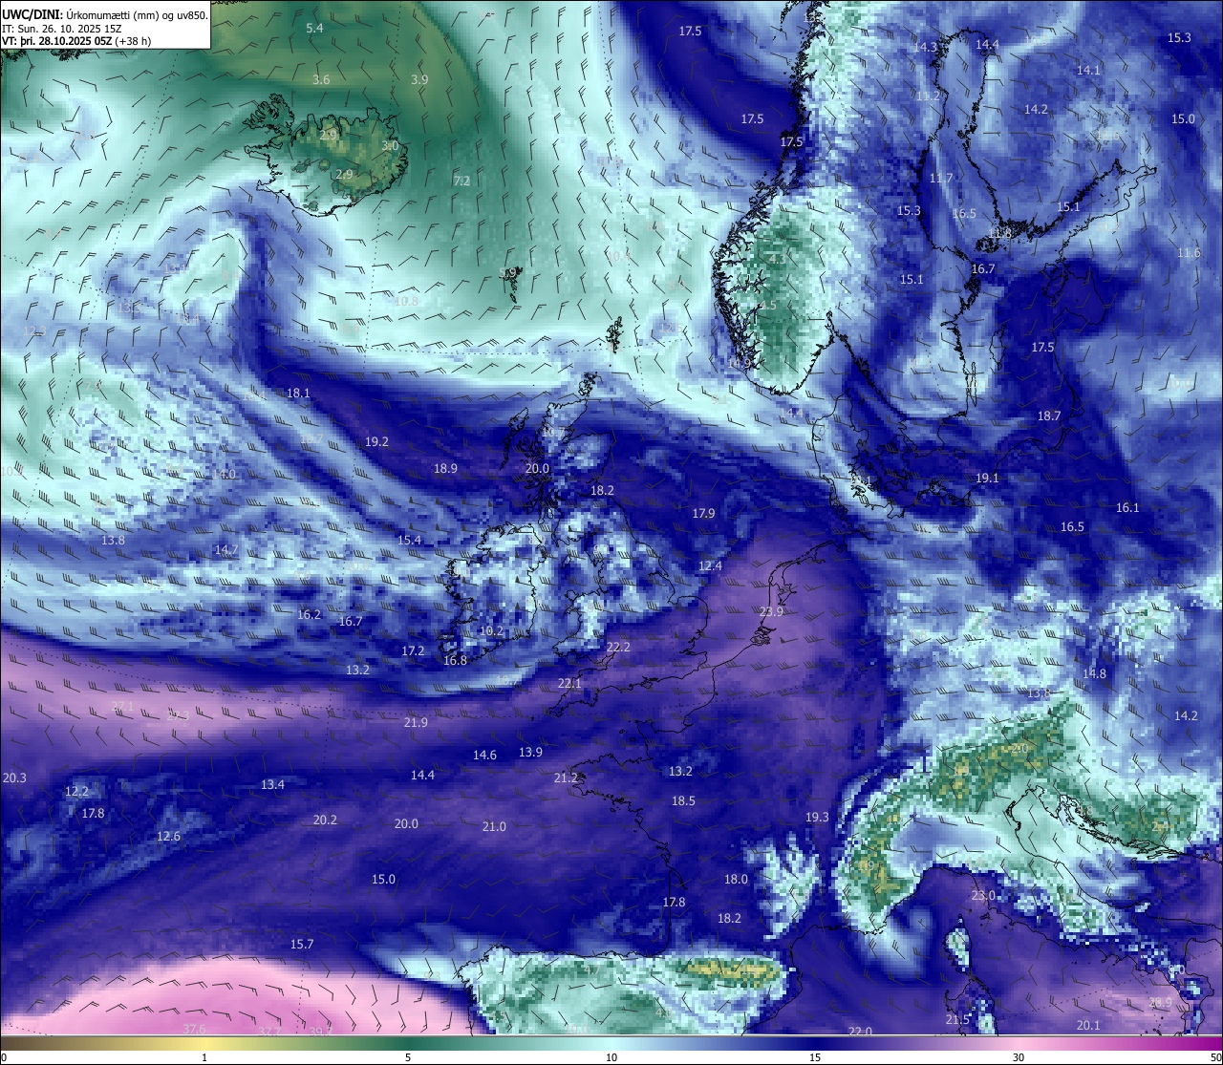Click the colour scale label 50
This screenshot has height=1065, width=1223.
pyautogui.click(x=1214, y=1057)
